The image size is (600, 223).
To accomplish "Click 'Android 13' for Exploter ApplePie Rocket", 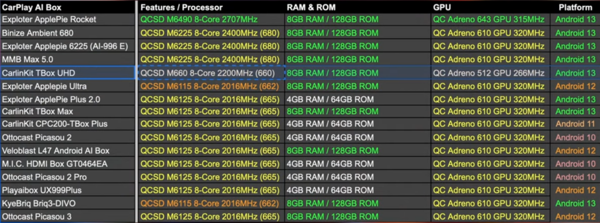I will 575,19.
